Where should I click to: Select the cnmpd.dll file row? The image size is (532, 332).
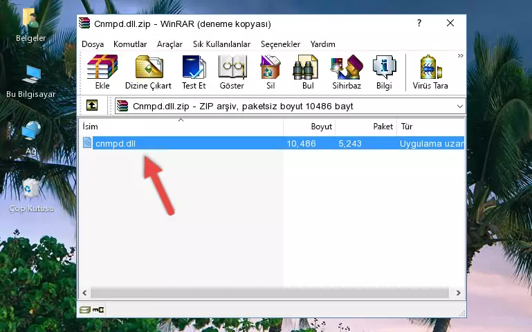[x=273, y=143]
